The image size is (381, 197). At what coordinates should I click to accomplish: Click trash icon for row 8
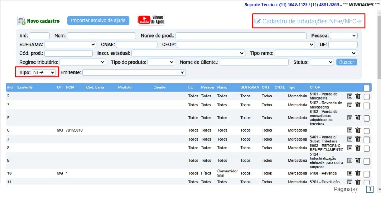[358, 148]
